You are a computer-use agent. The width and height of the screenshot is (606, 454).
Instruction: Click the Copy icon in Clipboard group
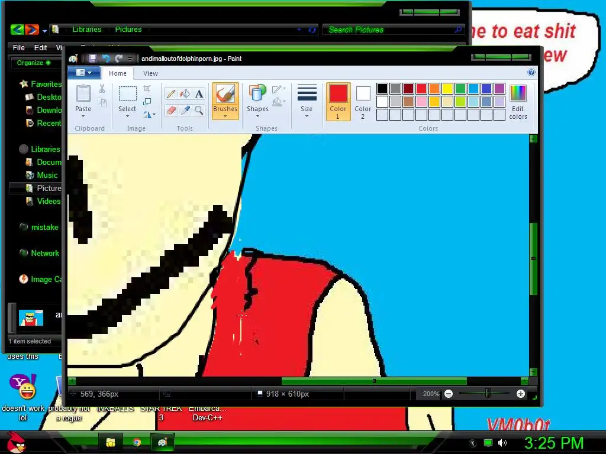102,102
